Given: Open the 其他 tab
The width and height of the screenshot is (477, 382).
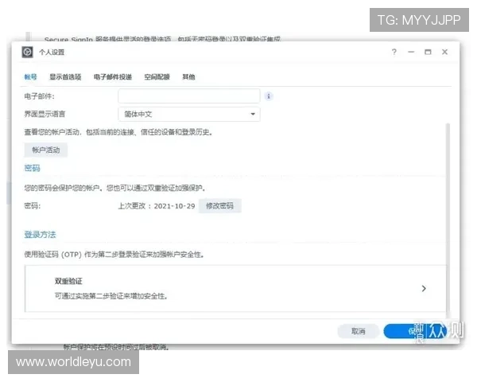Looking at the screenshot, I should tap(188, 77).
